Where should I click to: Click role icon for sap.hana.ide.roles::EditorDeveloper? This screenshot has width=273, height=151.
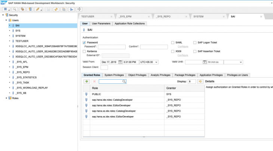pyautogui.click(x=86, y=105)
